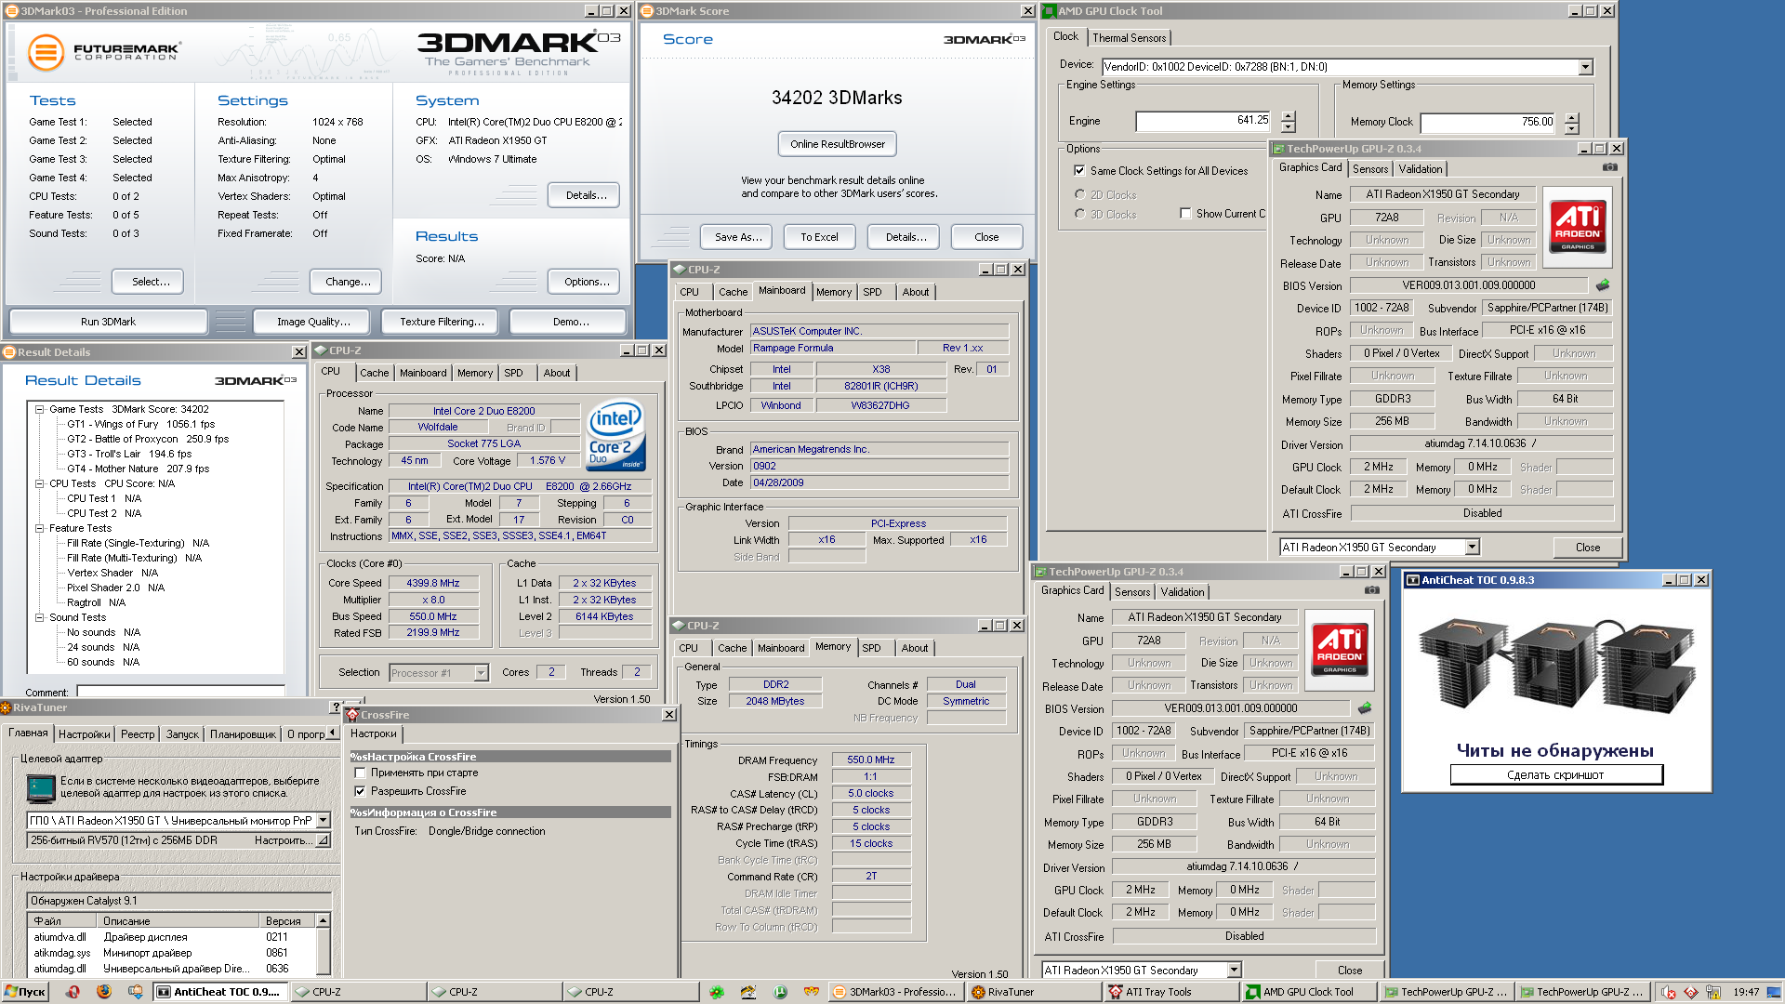This screenshot has height=1004, width=1785.
Task: Open the ICQ green flower taskbar icon
Action: (x=717, y=992)
